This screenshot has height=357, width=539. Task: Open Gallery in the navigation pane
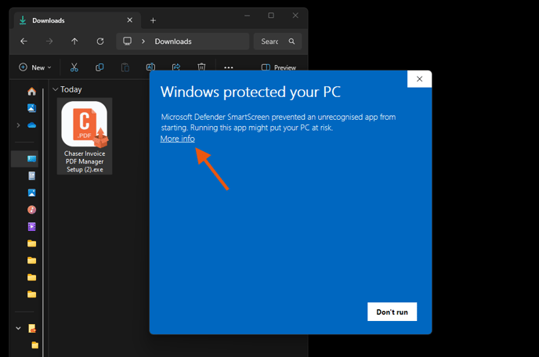point(31,108)
